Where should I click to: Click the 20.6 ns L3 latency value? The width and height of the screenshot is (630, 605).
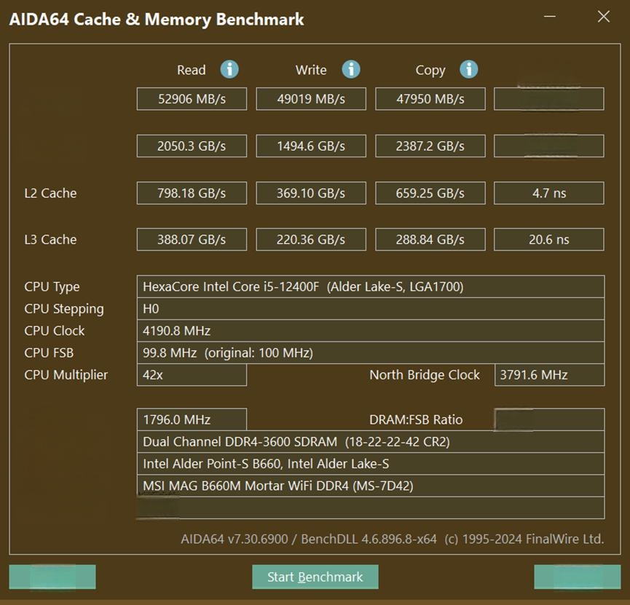click(549, 240)
